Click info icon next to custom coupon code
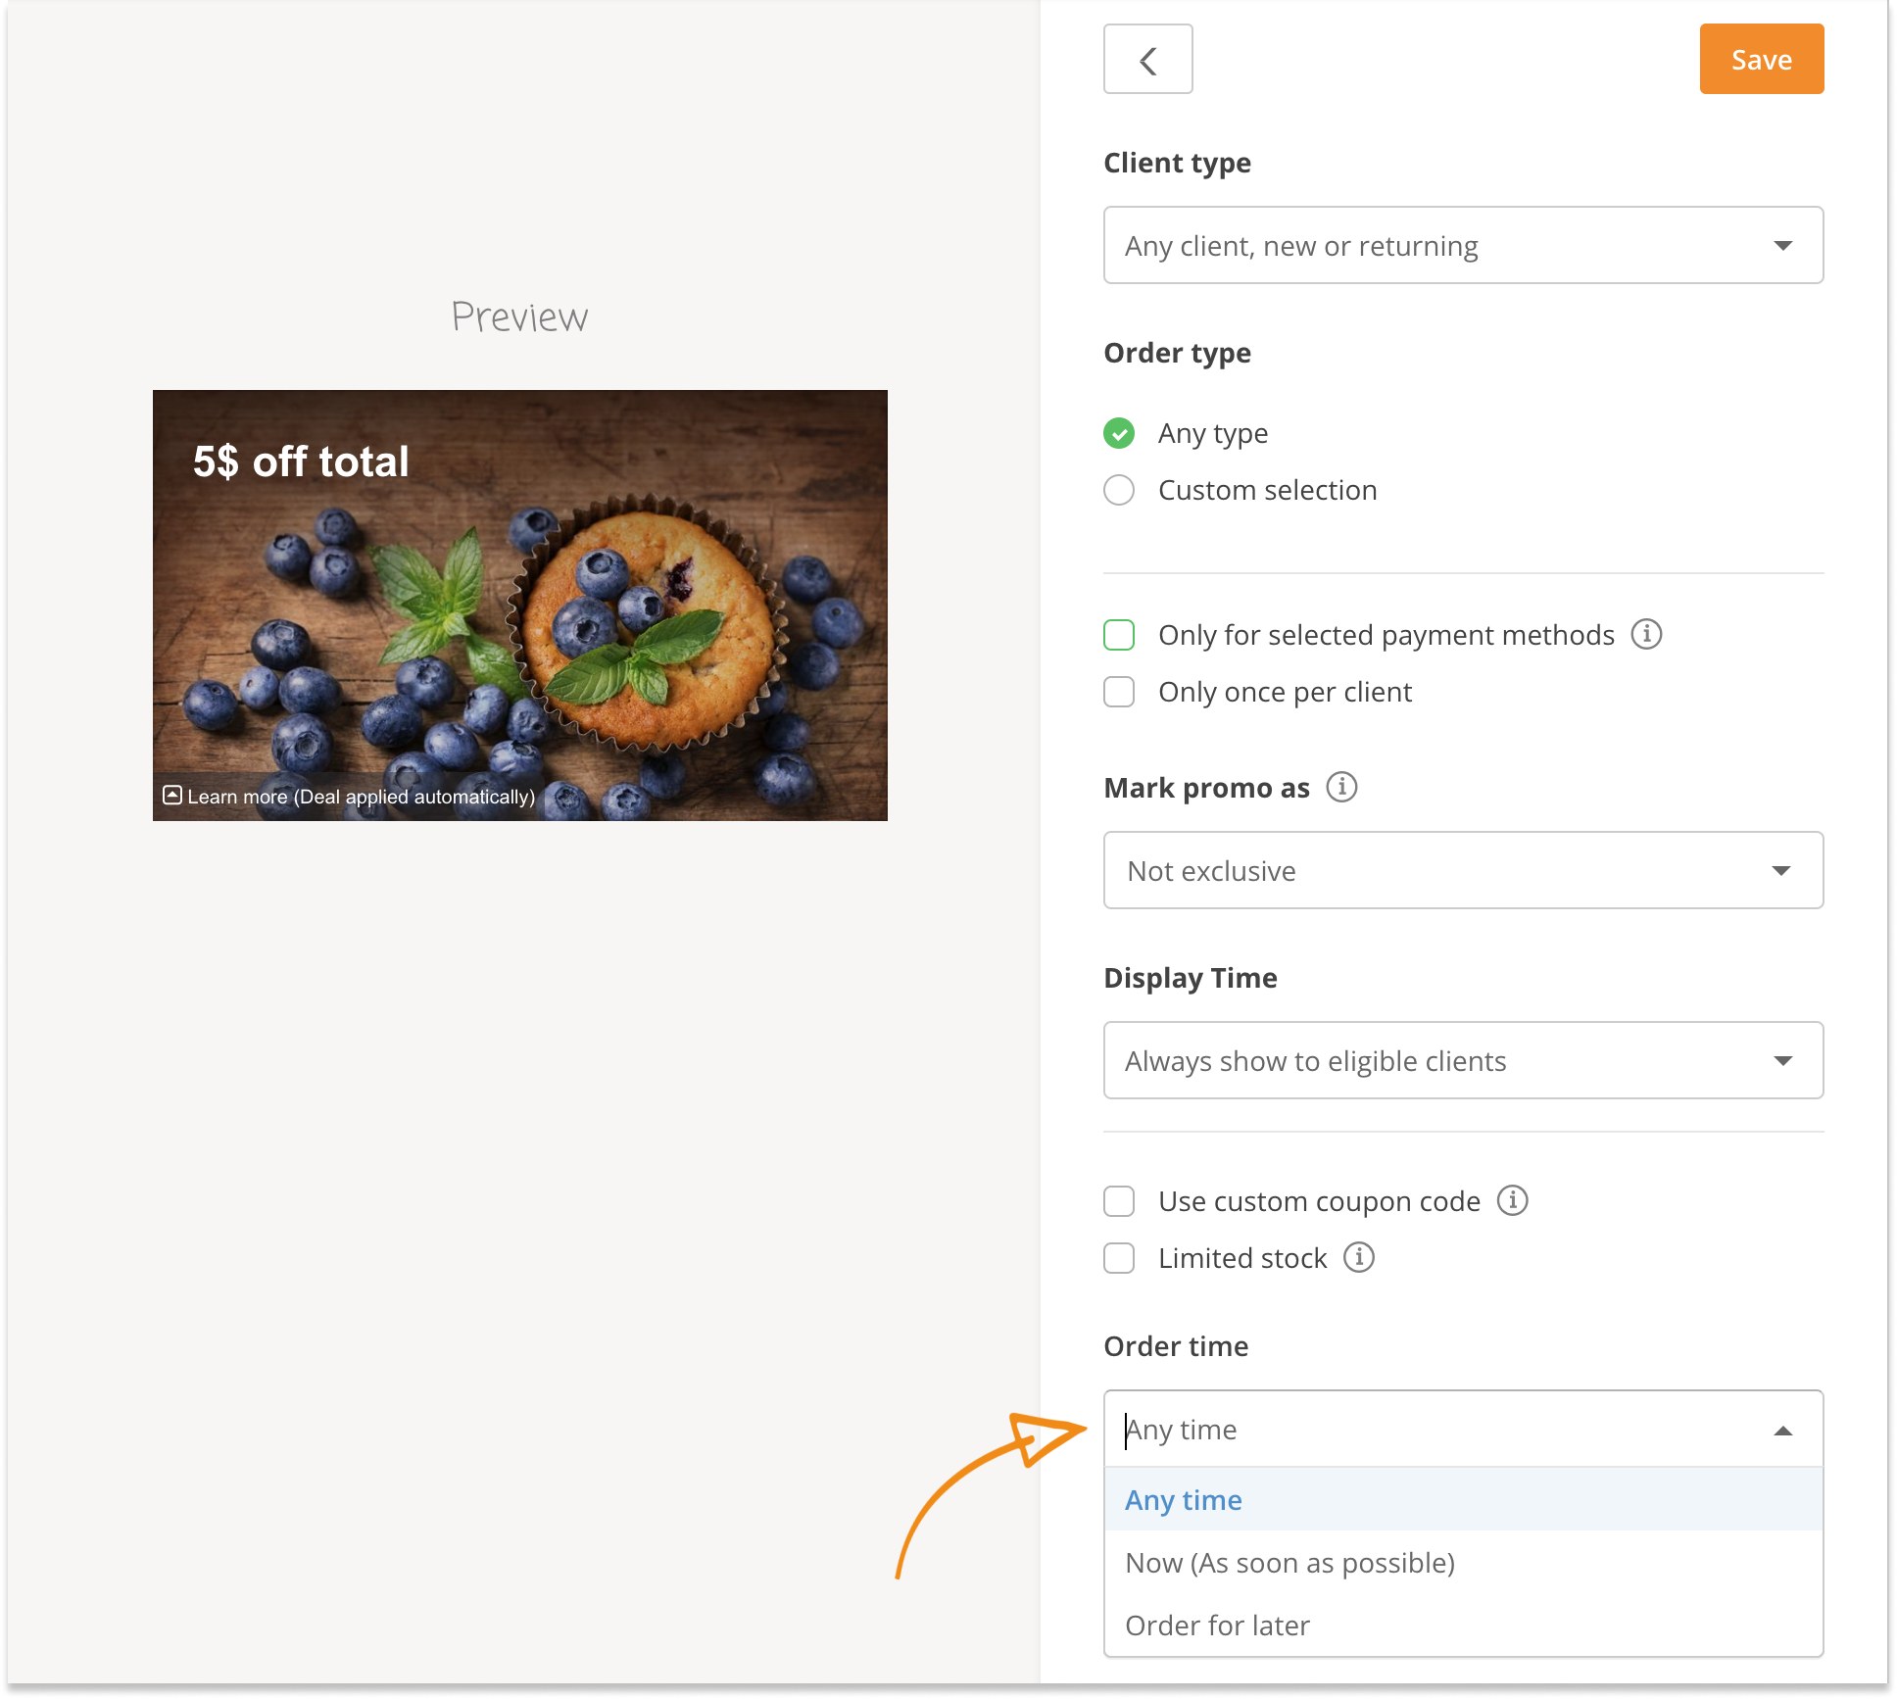The image size is (1897, 1699). [1512, 1200]
